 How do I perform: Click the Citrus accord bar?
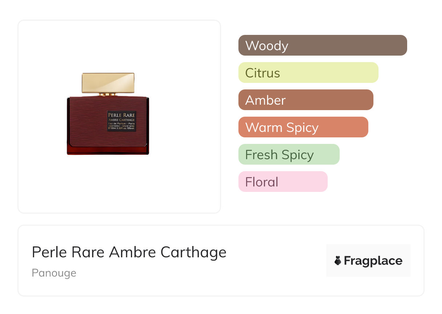click(x=308, y=73)
